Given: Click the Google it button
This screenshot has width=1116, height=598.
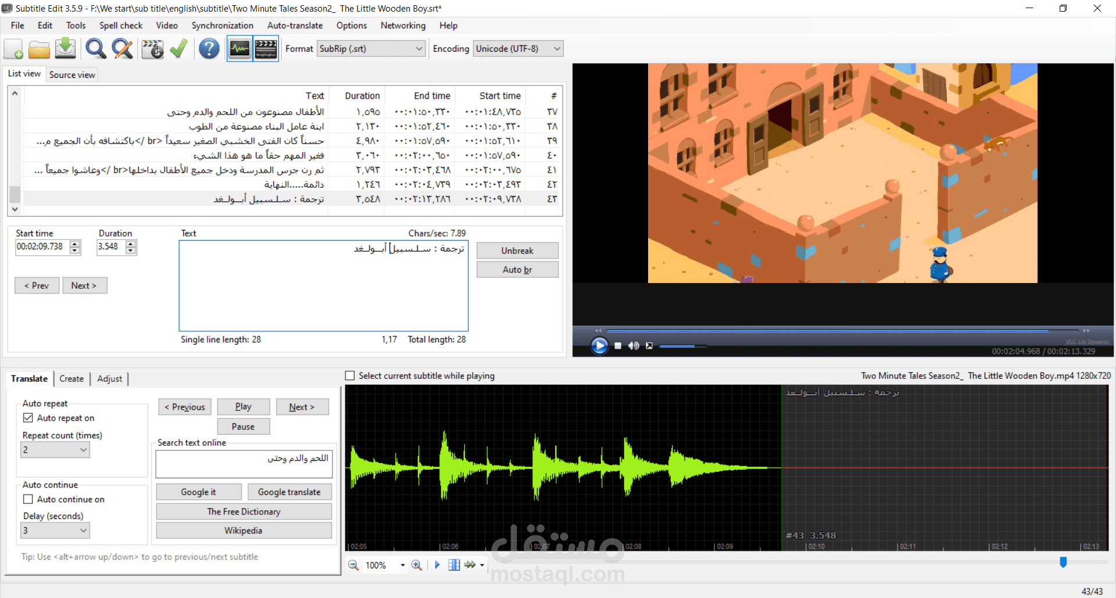Looking at the screenshot, I should pyautogui.click(x=199, y=492).
